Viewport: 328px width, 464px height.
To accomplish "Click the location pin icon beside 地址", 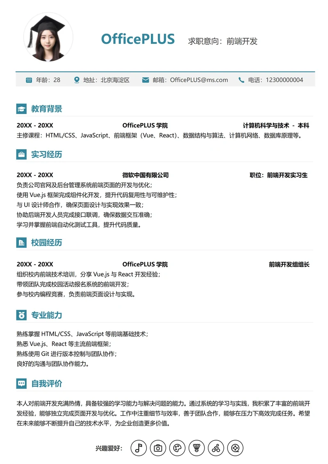I will pyautogui.click(x=77, y=80).
